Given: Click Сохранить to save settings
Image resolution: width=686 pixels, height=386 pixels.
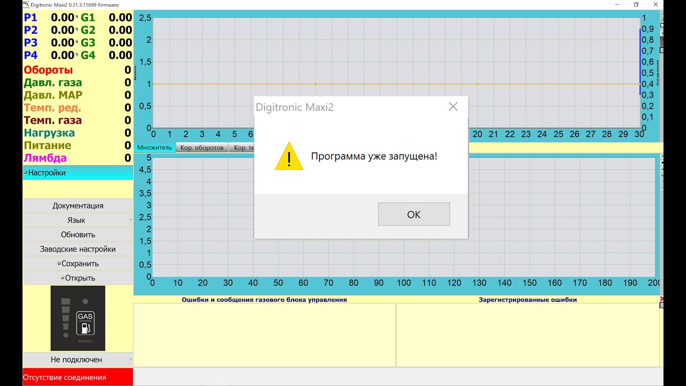Looking at the screenshot, I should [x=78, y=264].
